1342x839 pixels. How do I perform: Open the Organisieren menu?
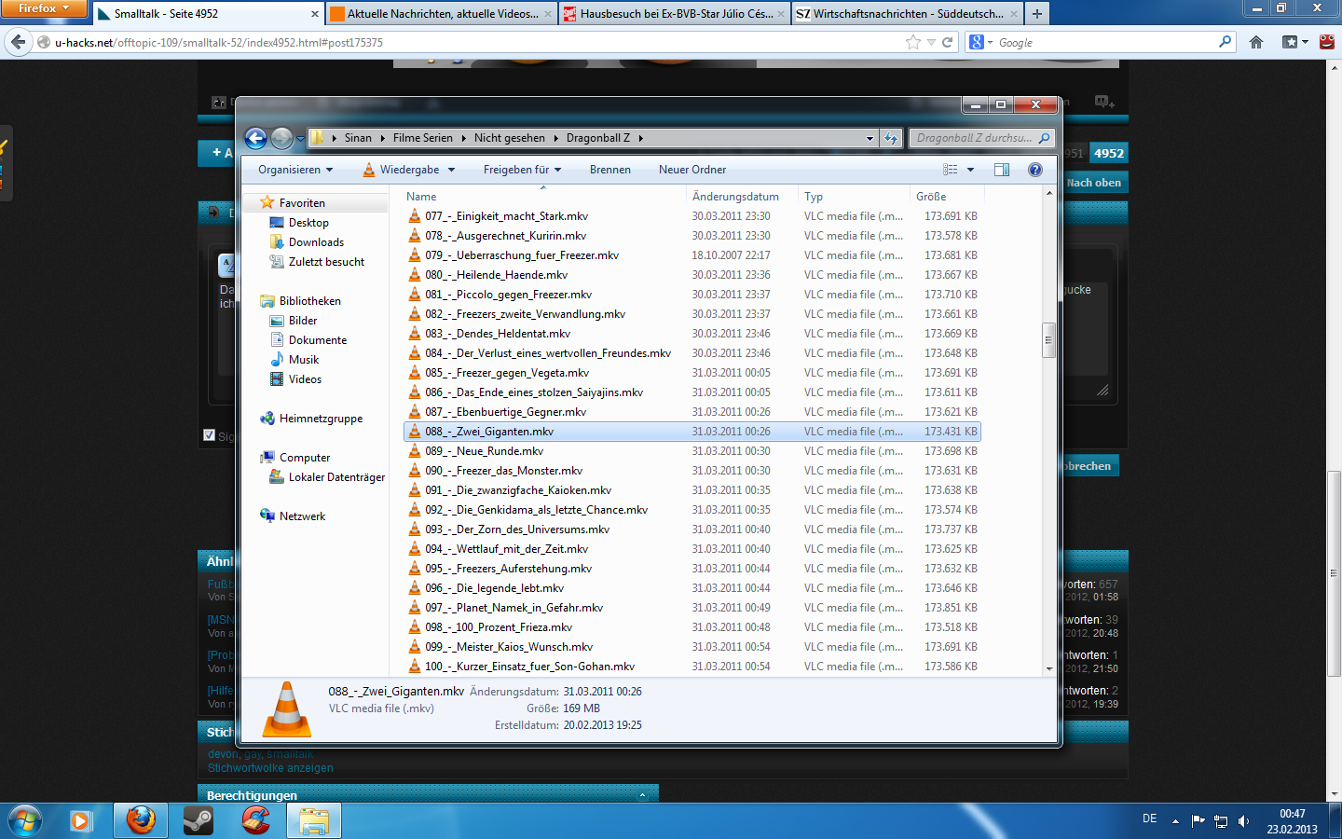point(295,170)
